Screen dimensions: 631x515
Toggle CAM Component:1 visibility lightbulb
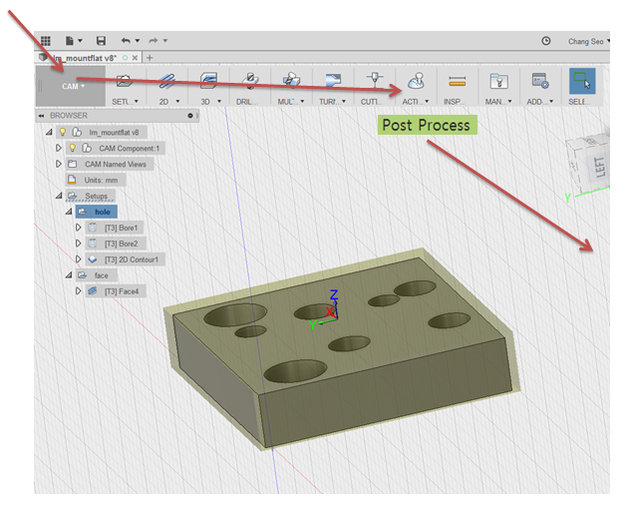point(73,148)
